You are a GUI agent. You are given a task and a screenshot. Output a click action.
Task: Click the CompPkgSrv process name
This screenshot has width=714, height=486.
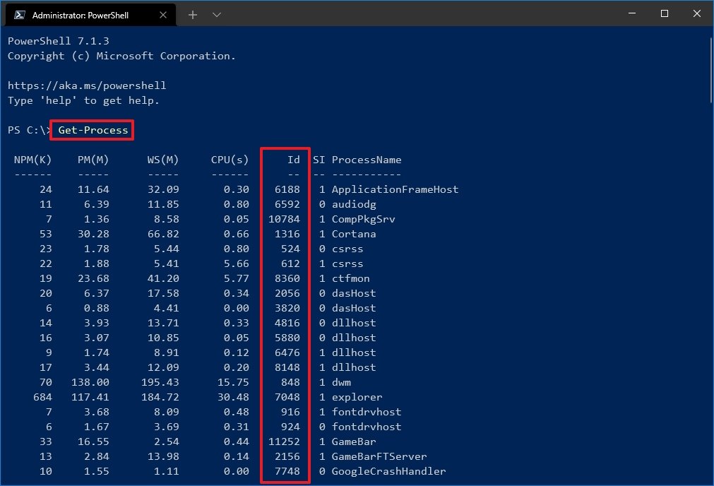pyautogui.click(x=364, y=219)
